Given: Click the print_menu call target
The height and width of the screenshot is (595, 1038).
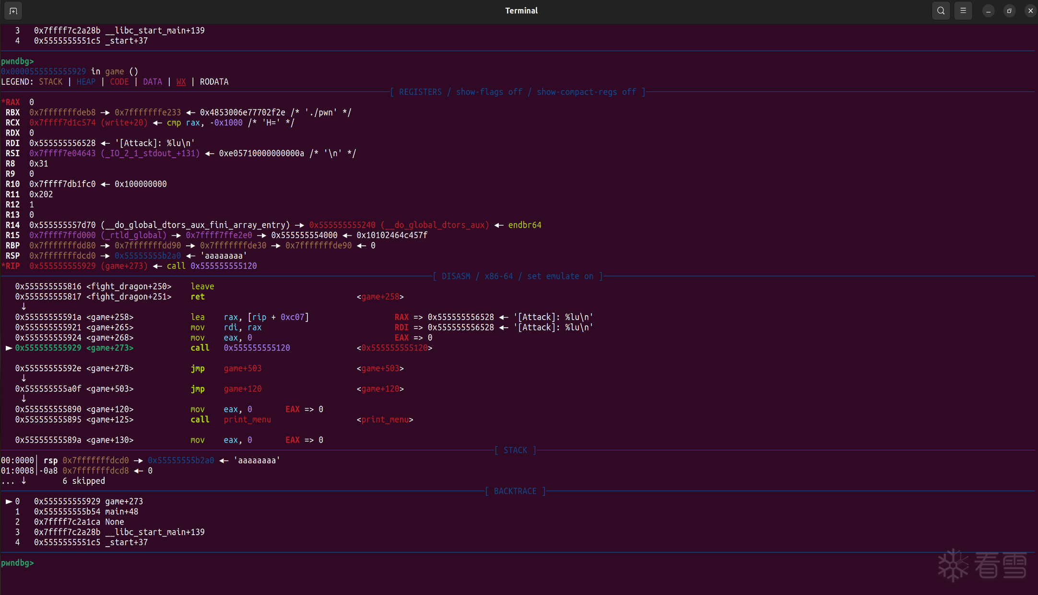Looking at the screenshot, I should tap(247, 420).
